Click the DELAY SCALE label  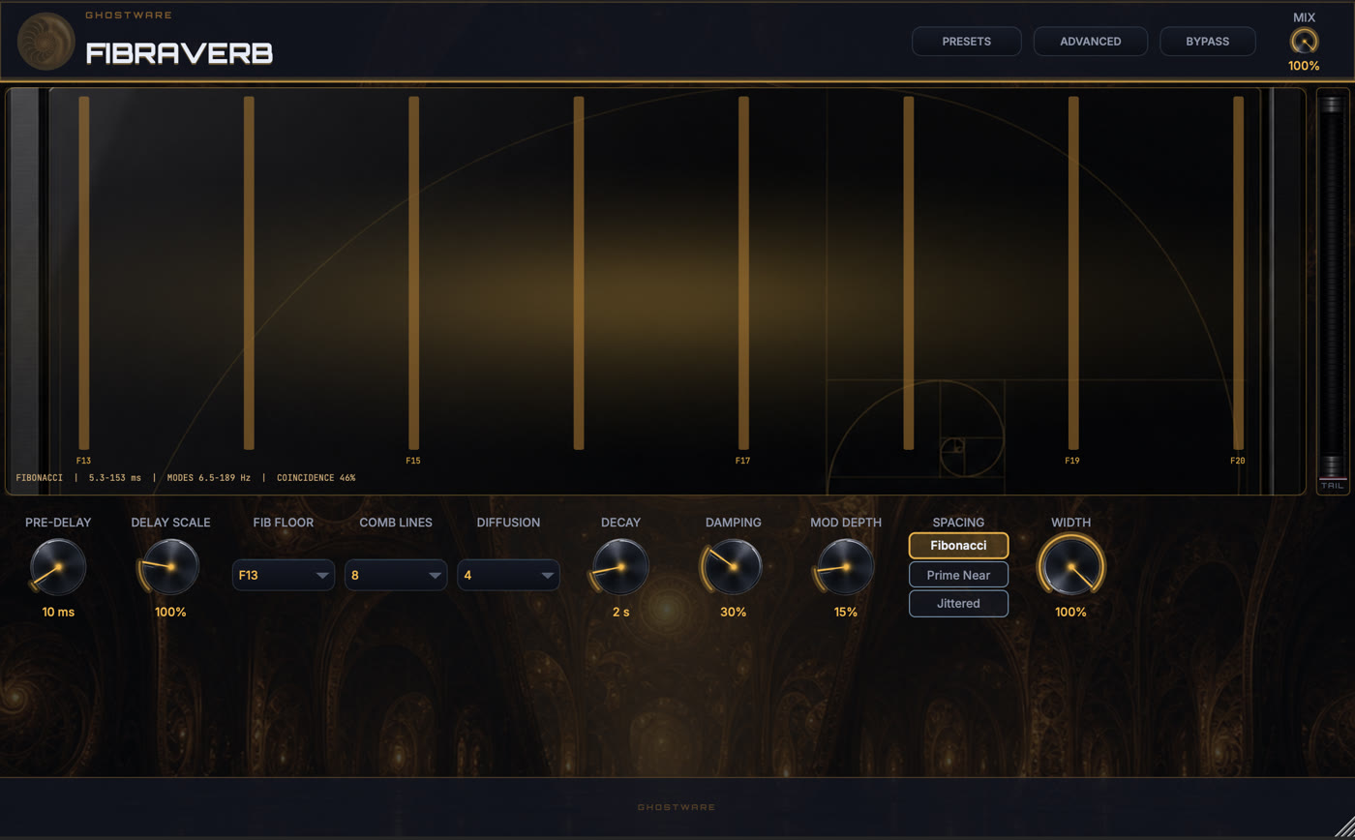170,523
